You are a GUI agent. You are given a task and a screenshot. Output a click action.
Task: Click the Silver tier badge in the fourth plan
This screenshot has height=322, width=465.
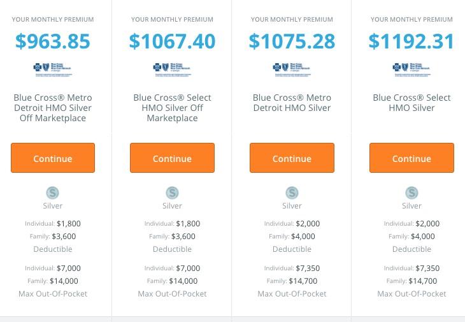[411, 193]
